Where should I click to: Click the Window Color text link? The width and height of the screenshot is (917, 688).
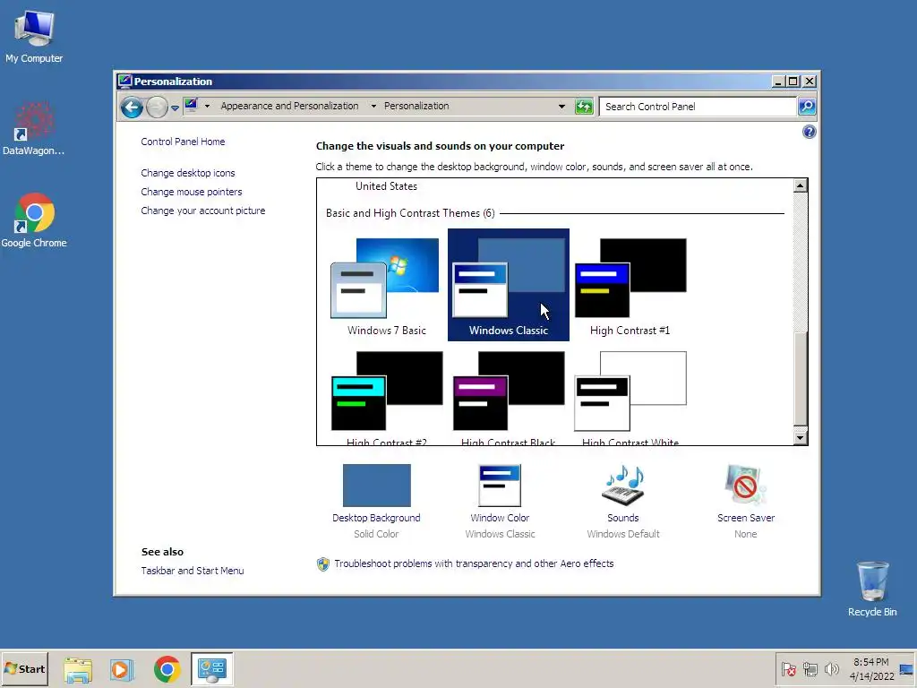point(500,518)
